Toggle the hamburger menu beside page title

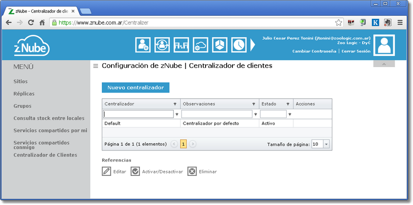[x=96, y=66]
